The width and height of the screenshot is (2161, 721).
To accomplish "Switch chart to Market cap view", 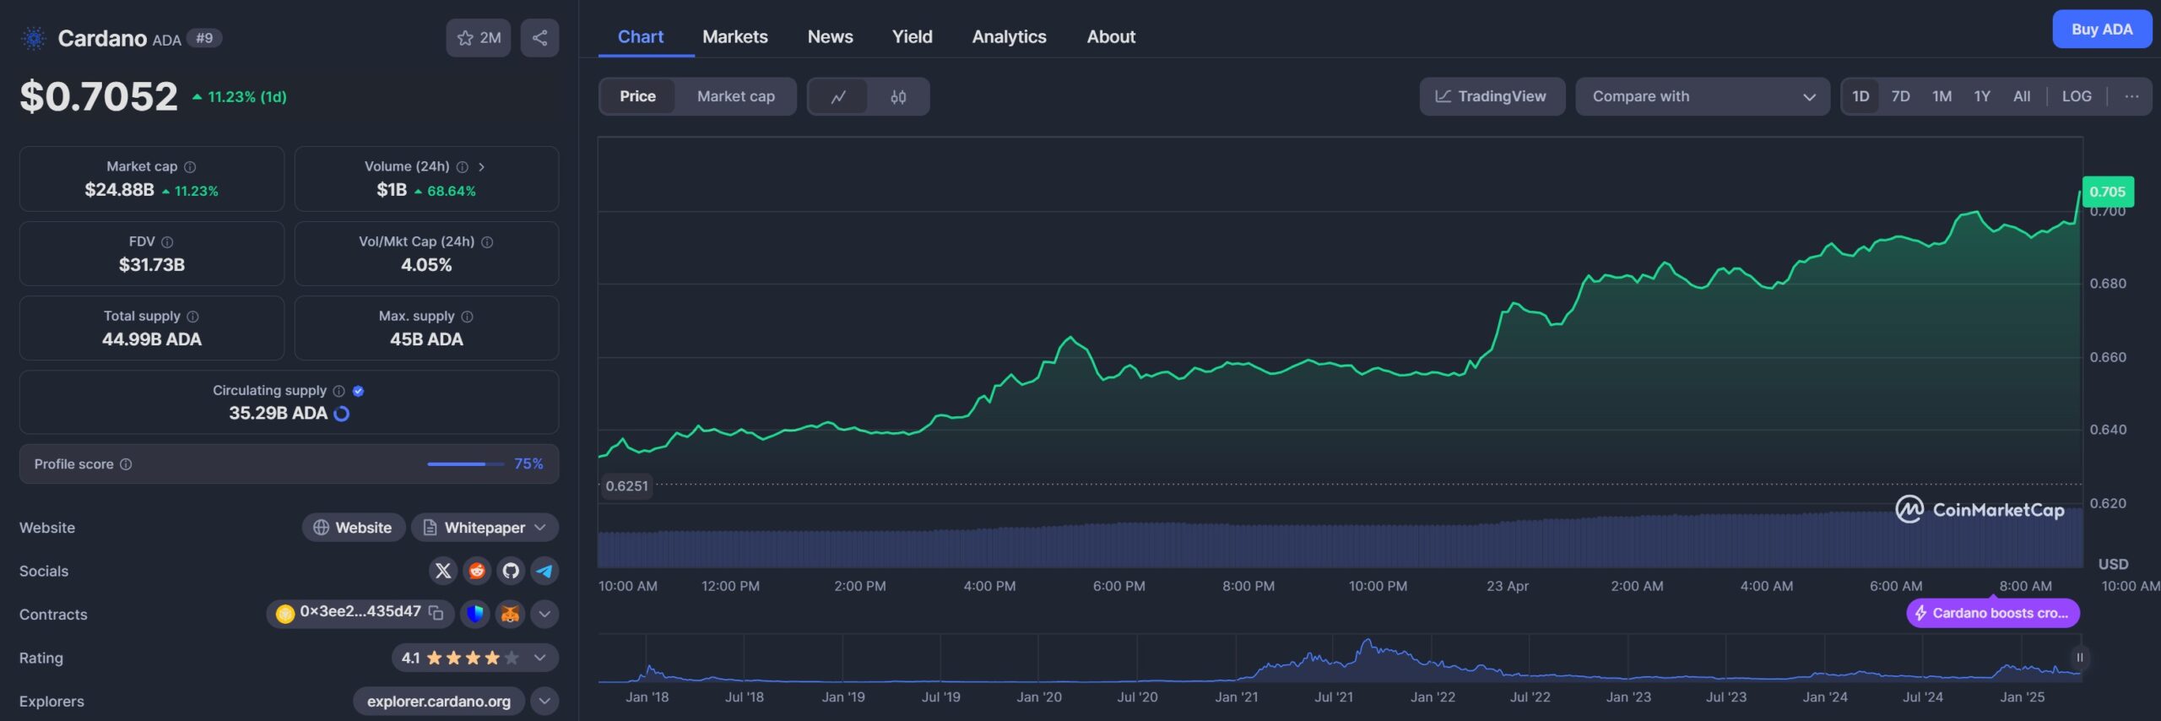I will [x=736, y=96].
